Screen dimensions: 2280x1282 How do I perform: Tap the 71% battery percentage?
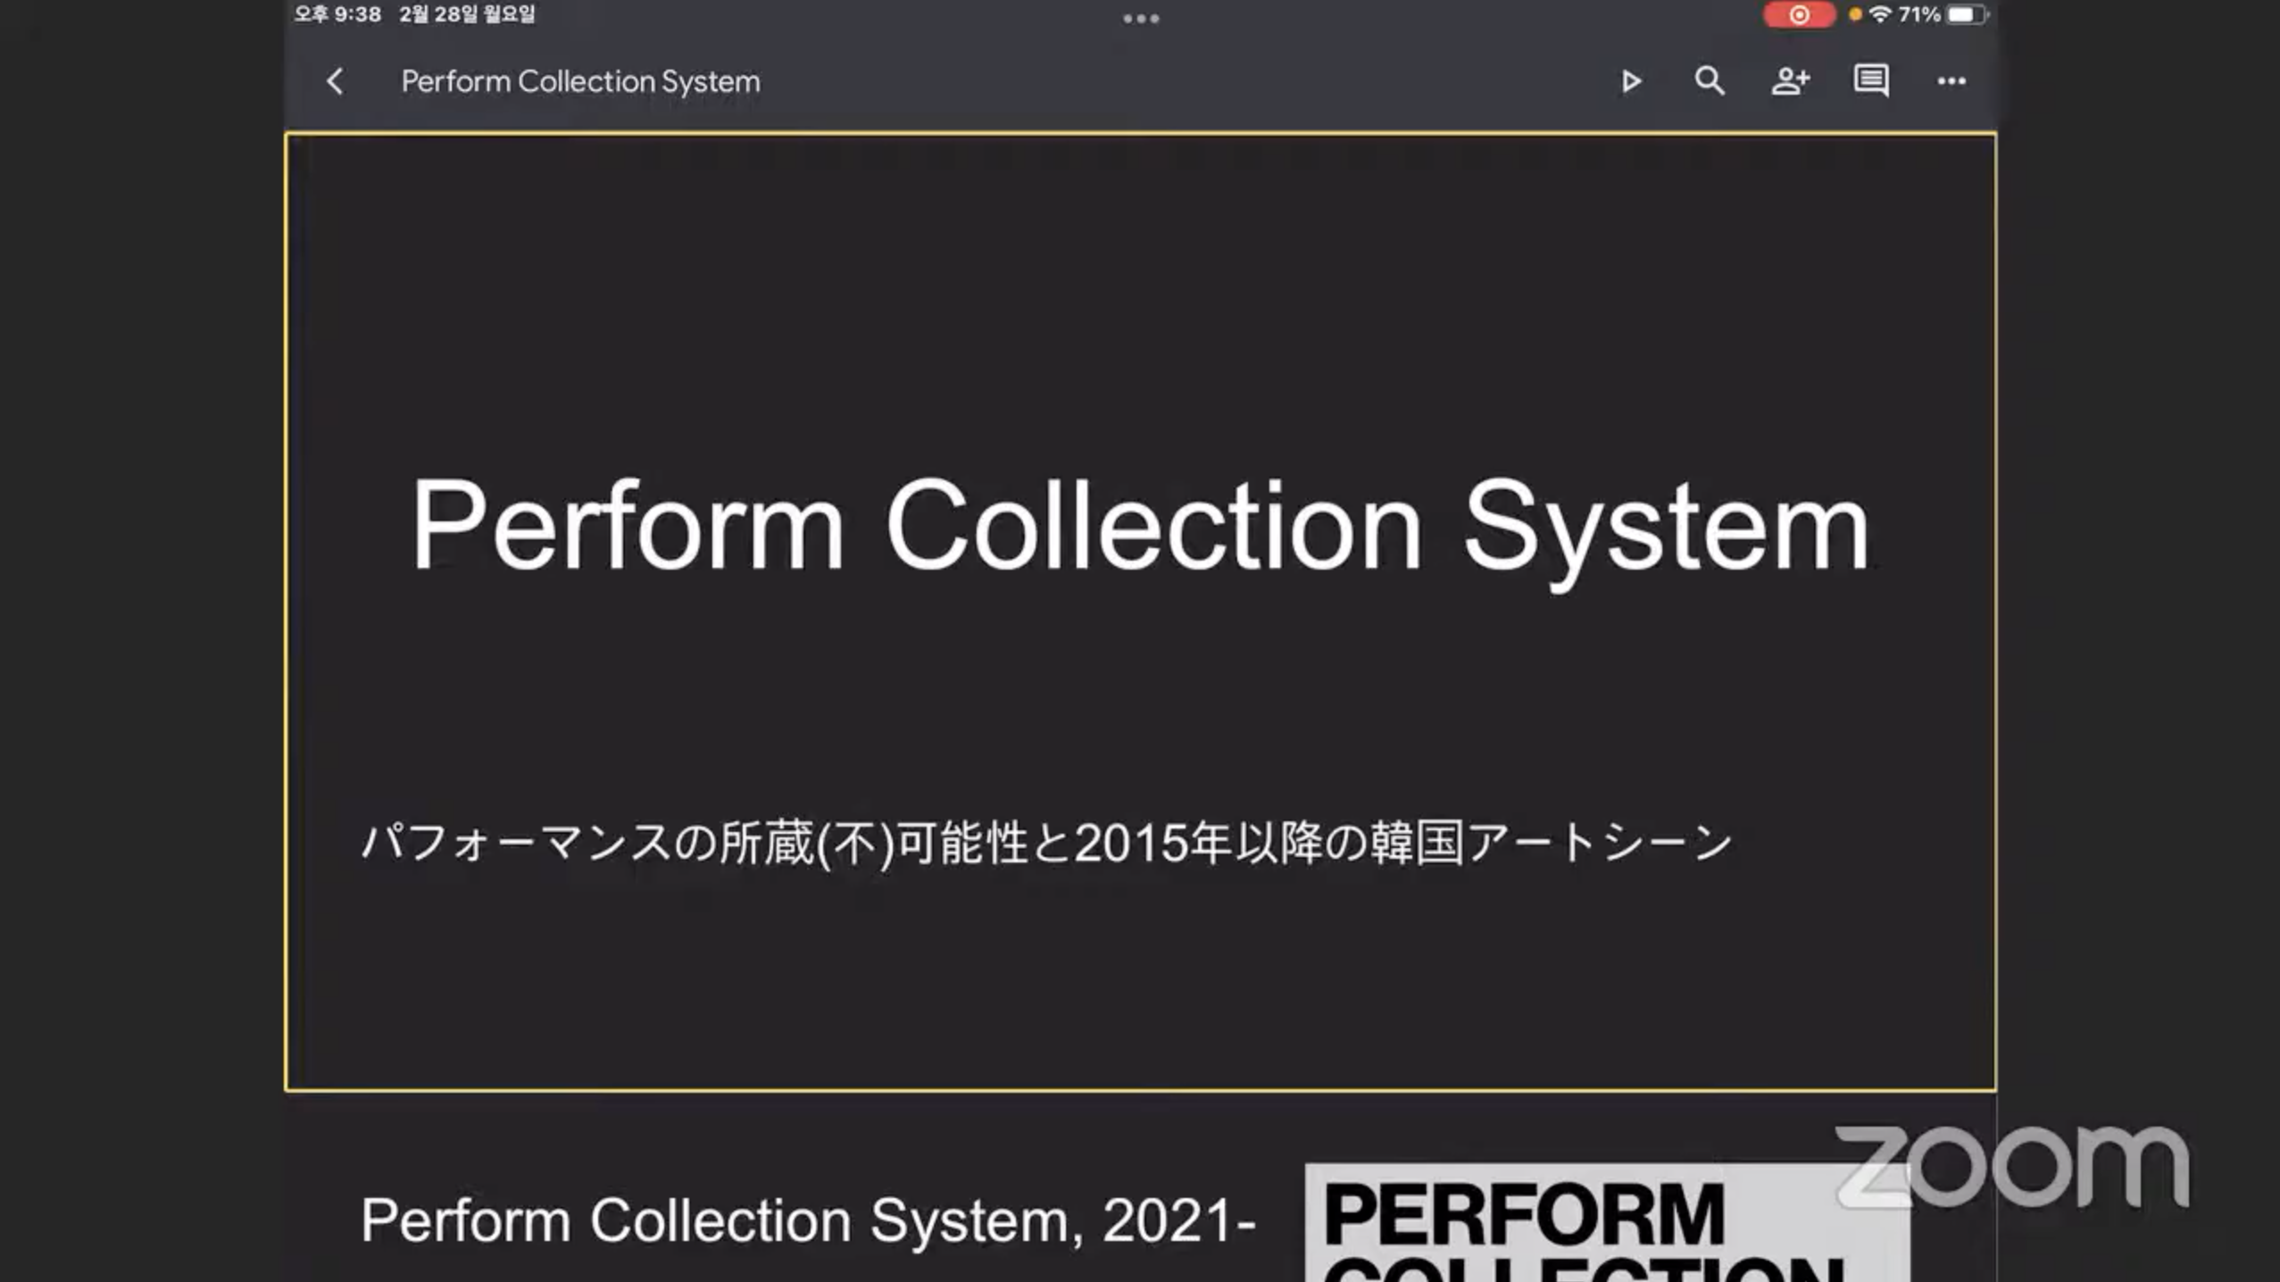click(1919, 14)
